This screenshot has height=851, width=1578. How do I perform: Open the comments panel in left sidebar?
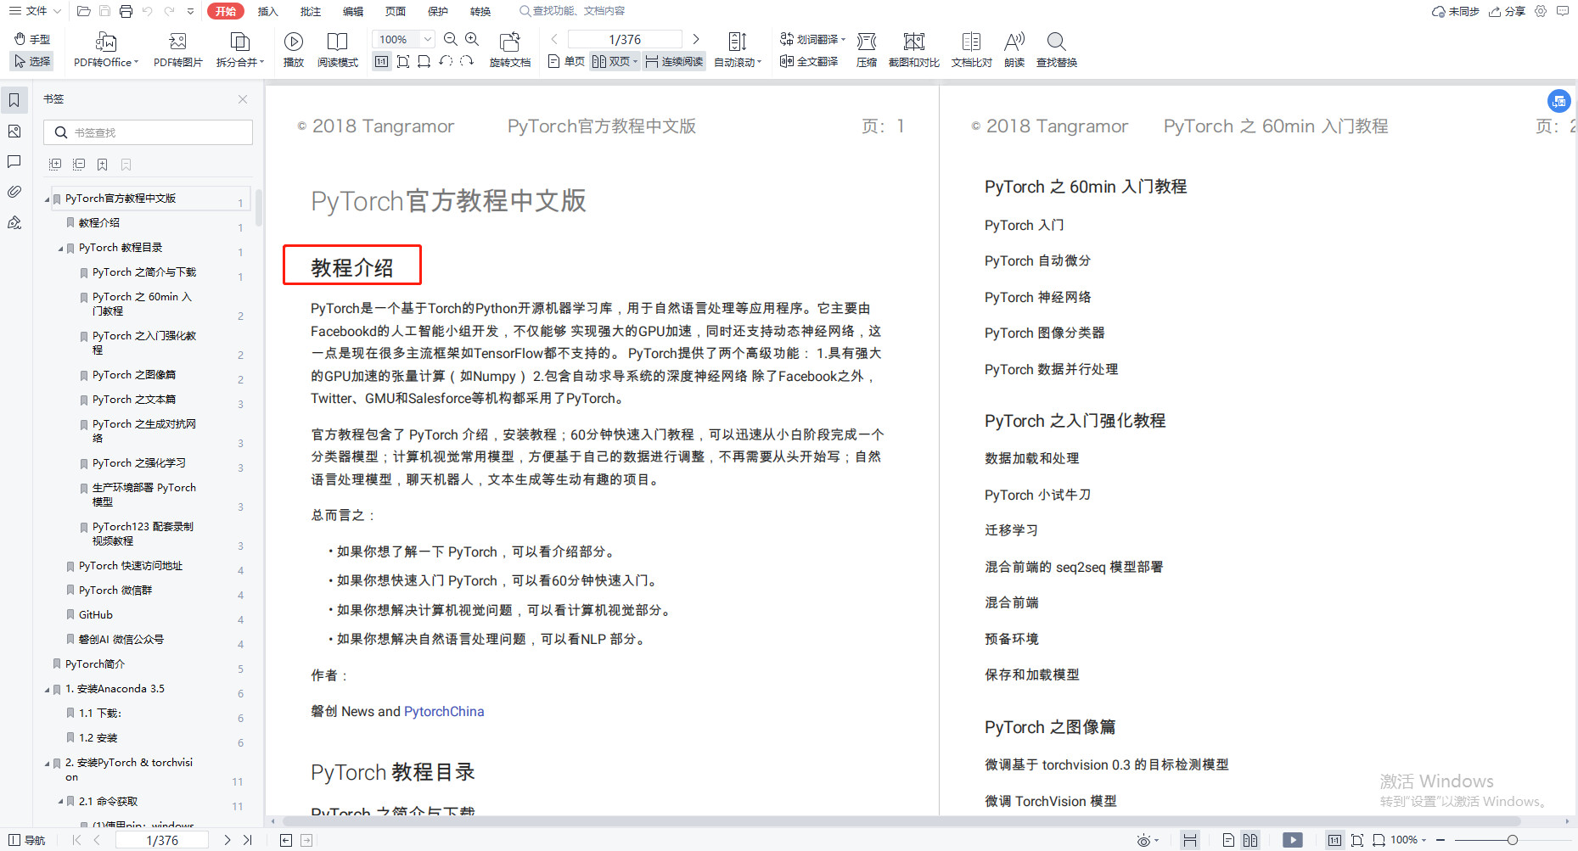point(14,161)
